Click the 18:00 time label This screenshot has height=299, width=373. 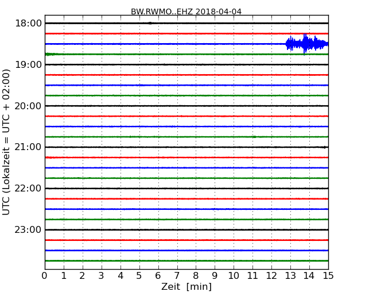pos(28,24)
